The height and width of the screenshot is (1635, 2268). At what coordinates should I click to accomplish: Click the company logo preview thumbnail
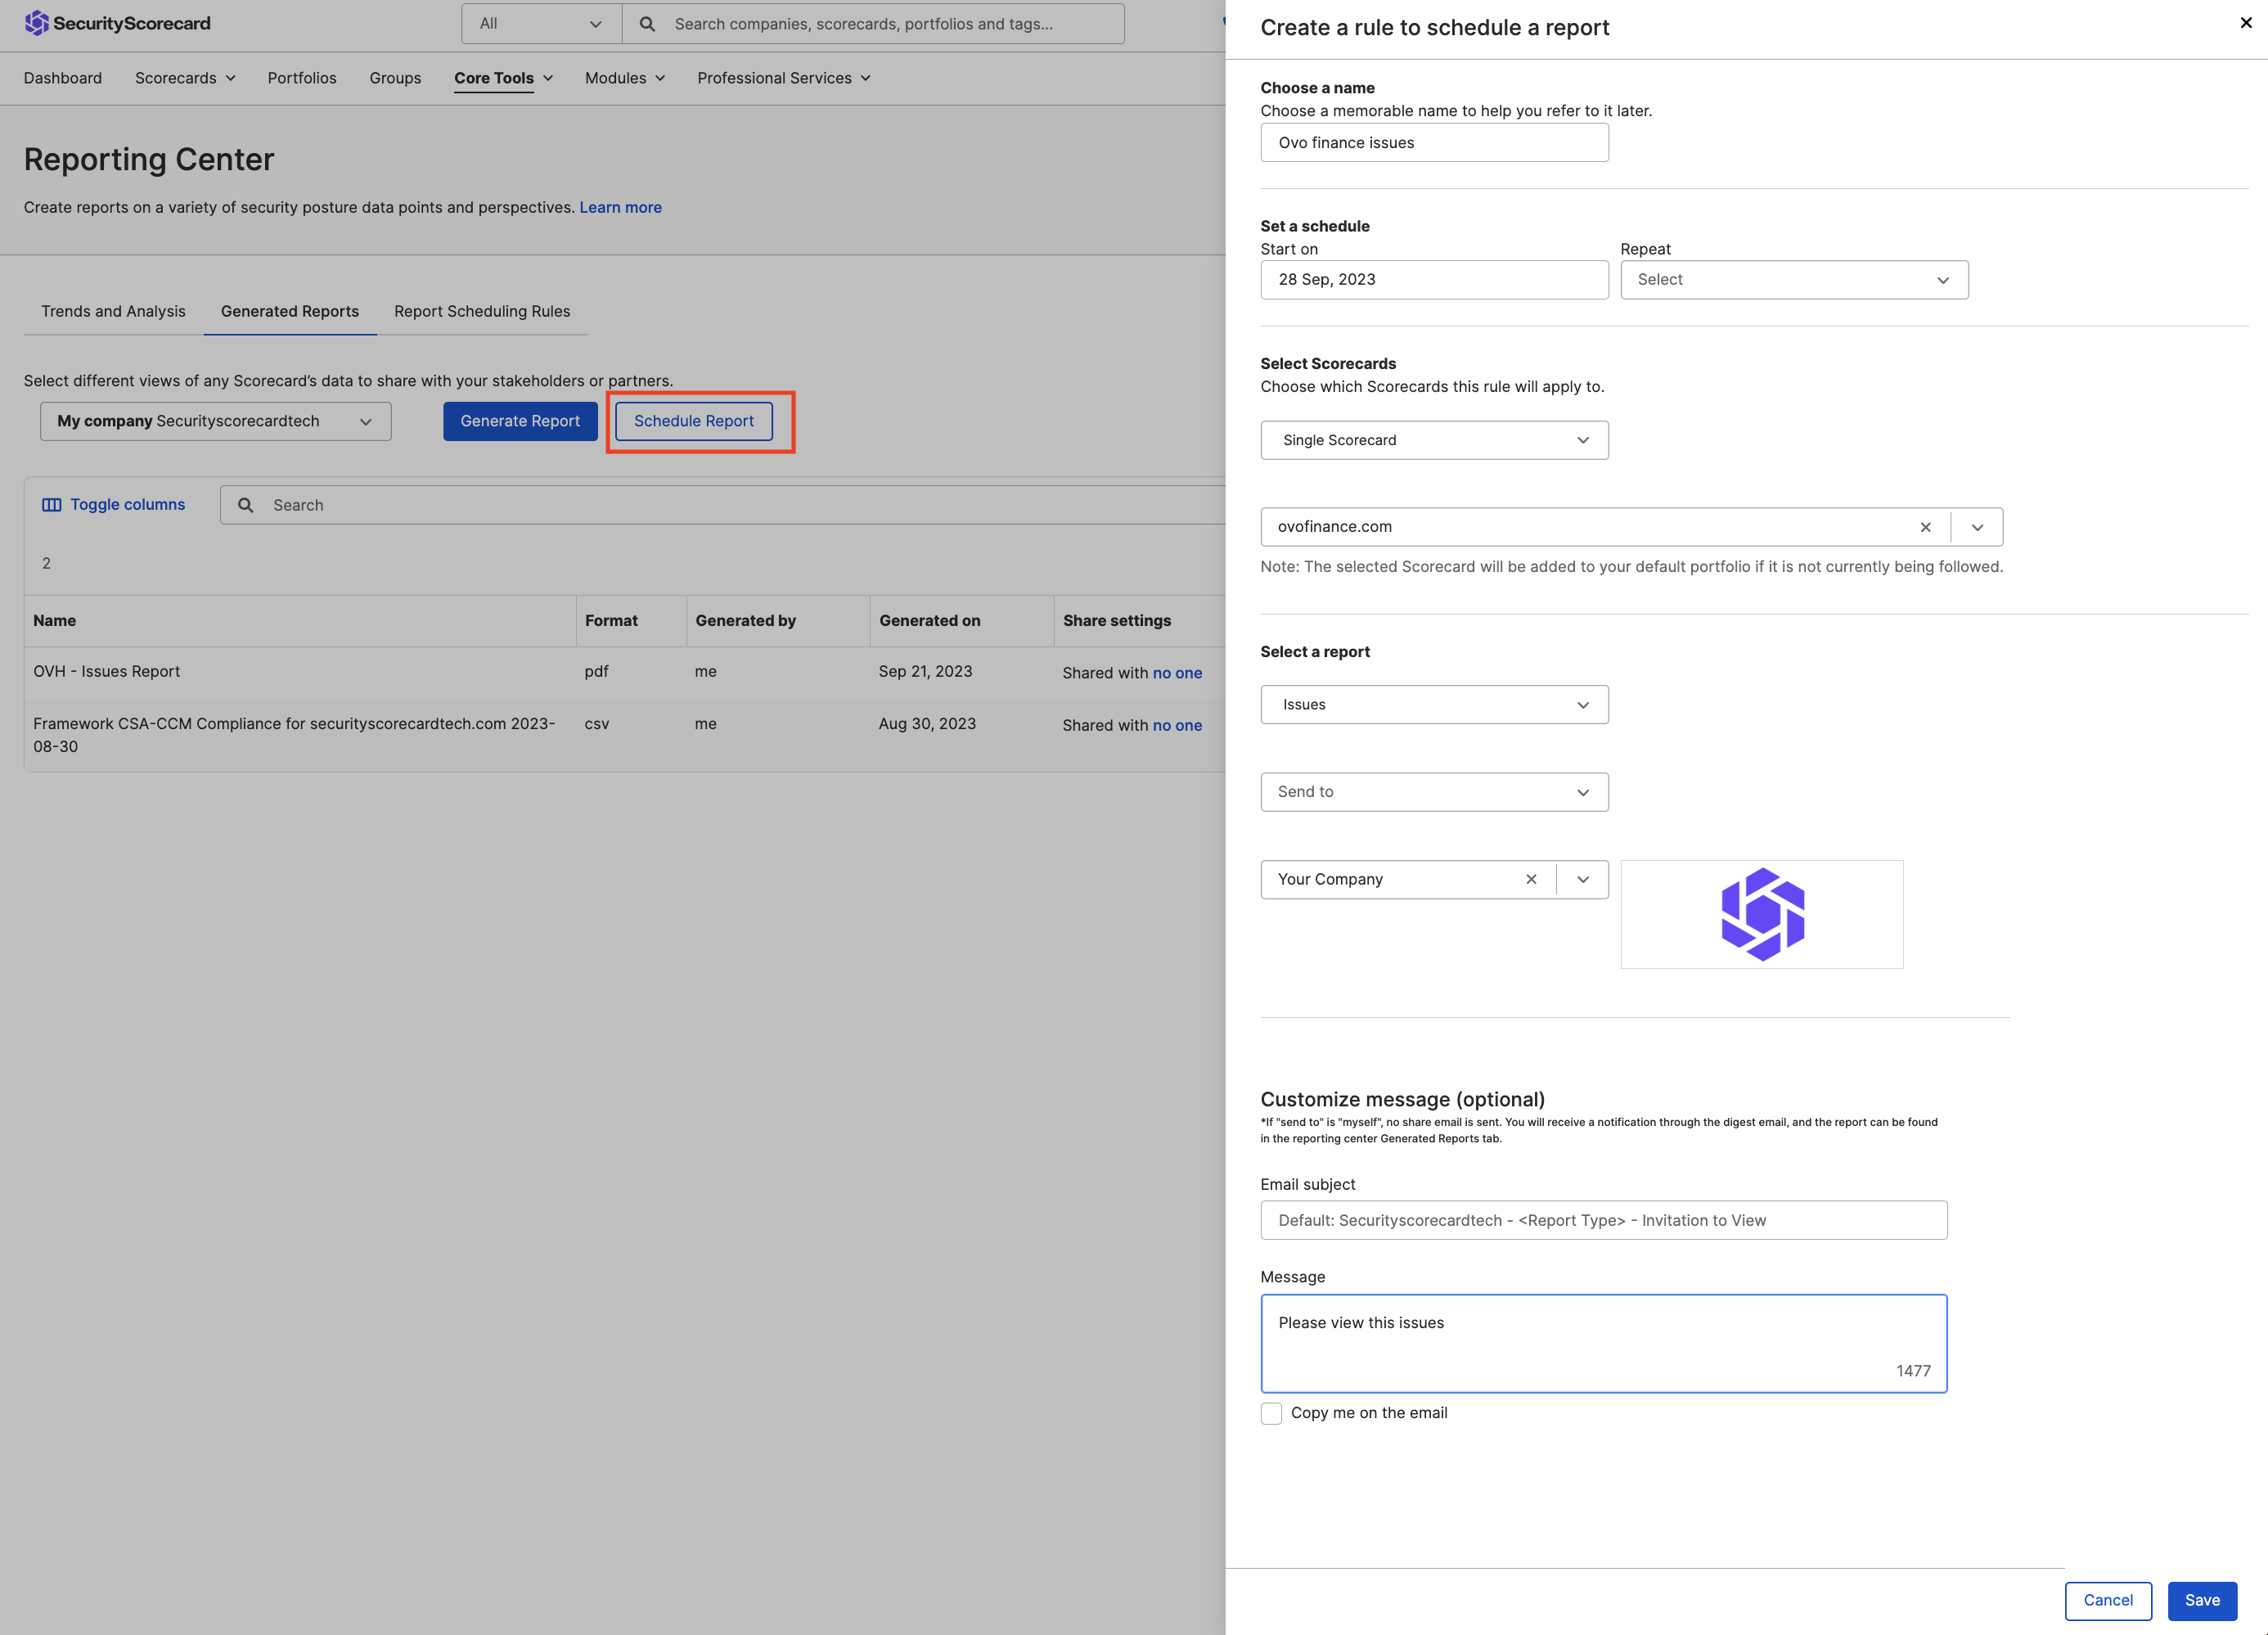coord(1762,914)
